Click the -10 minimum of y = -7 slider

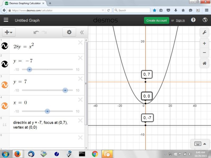coord(17,70)
